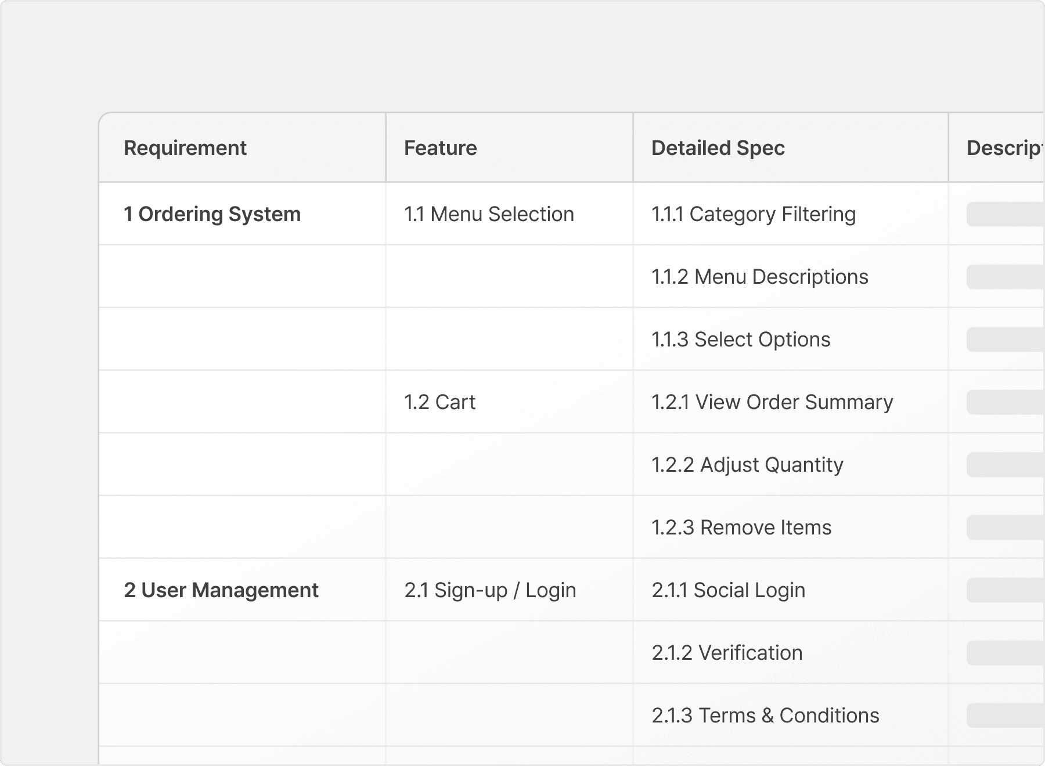
Task: Select '1.1.3 Select Options' spec
Action: click(791, 339)
